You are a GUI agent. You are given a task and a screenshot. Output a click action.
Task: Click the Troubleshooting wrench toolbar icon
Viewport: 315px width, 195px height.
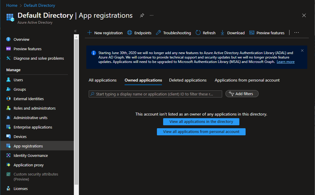[x=158, y=32]
